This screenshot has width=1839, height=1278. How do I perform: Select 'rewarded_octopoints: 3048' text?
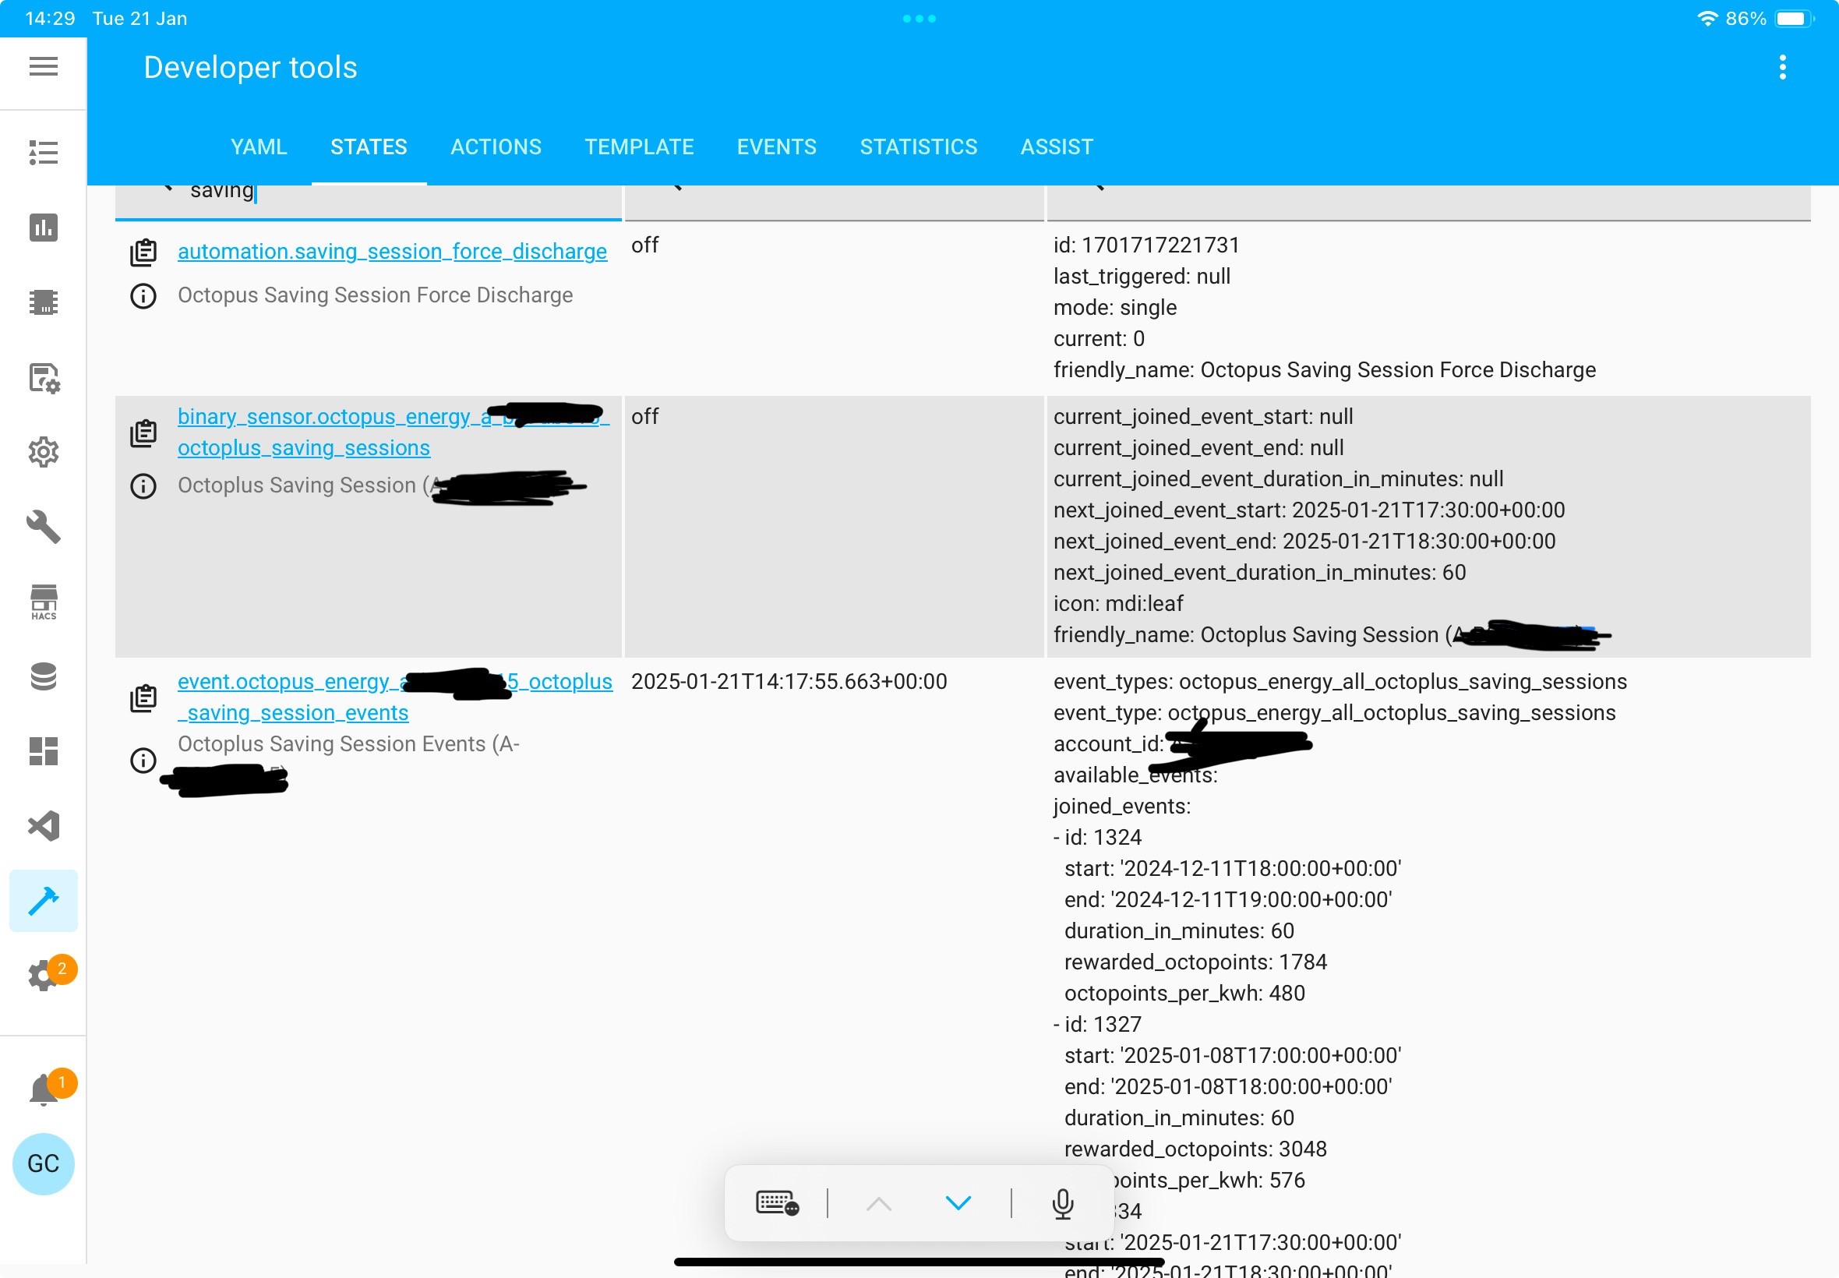click(1195, 1149)
